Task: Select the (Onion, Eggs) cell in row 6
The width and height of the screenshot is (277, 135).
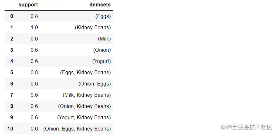Action: [x=94, y=84]
